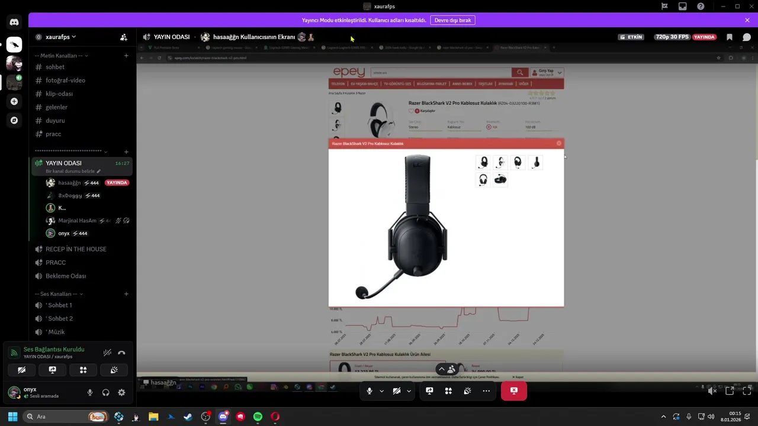
Task: Toggle camera in voice connection panel
Action: (21, 370)
